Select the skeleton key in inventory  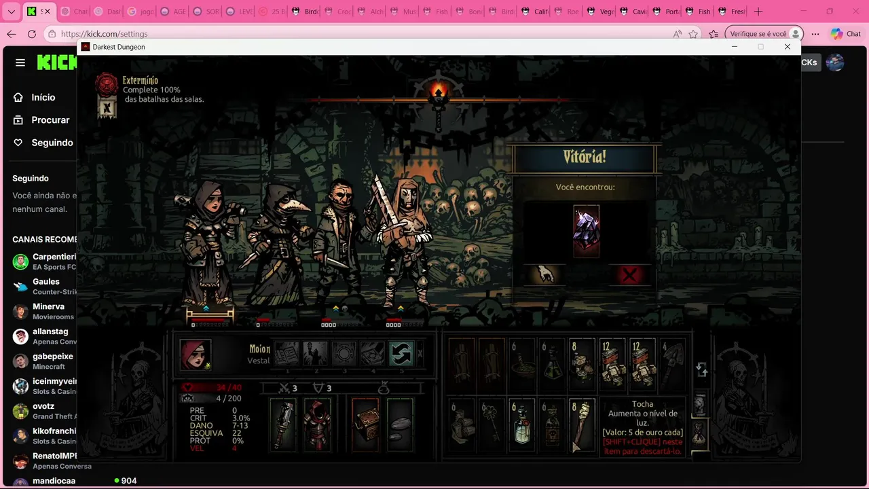coord(492,424)
